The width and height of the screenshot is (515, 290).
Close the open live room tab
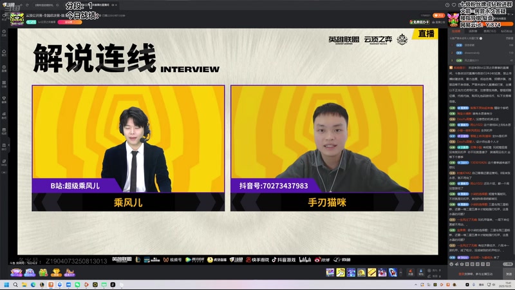[116, 5]
